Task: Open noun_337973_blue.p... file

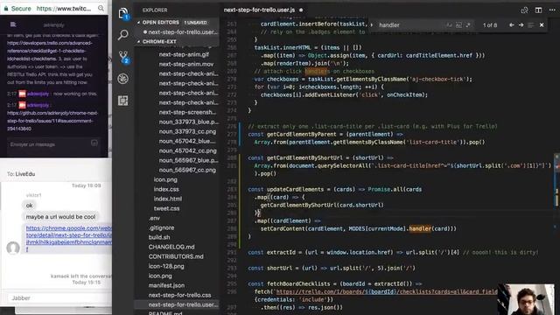Action: point(189,122)
